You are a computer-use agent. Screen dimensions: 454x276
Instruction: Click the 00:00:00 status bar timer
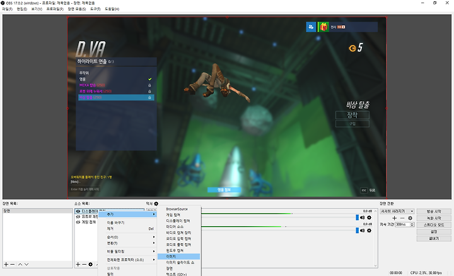396,273
